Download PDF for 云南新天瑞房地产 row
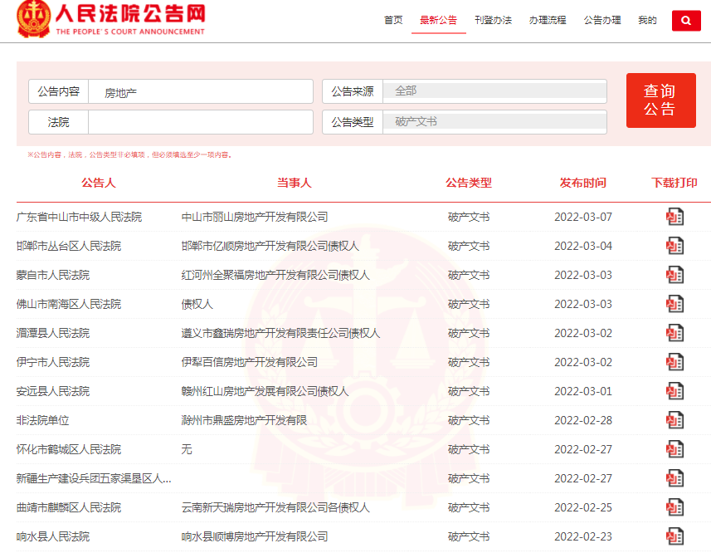711x553 pixels. (674, 507)
